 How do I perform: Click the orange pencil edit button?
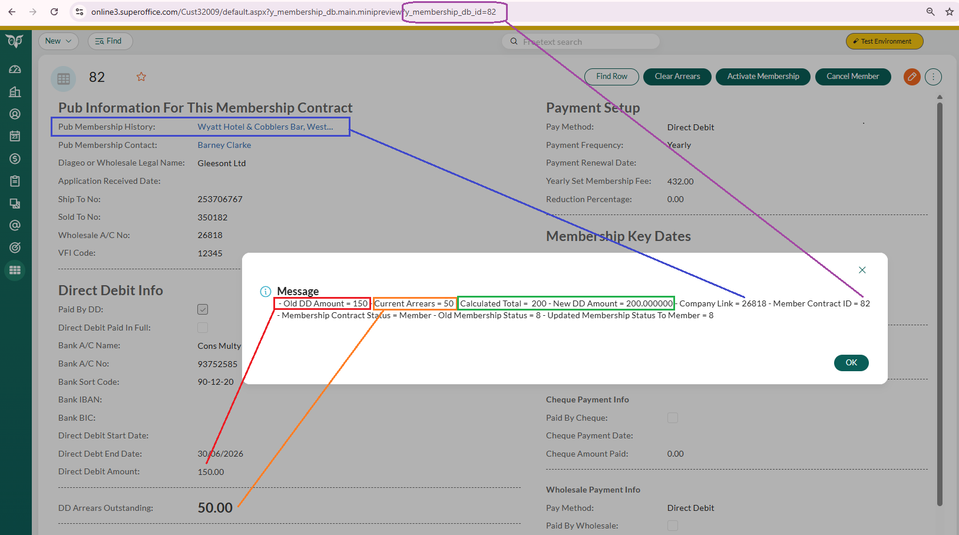point(912,77)
